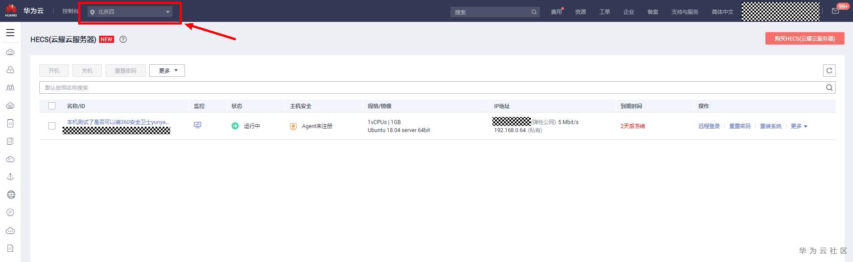Screen dimensions: 853x262
Task: Open the mail notifications icon with 99+ badge
Action: click(836, 11)
